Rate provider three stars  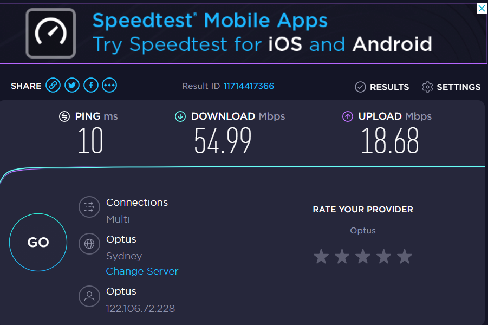tap(363, 256)
